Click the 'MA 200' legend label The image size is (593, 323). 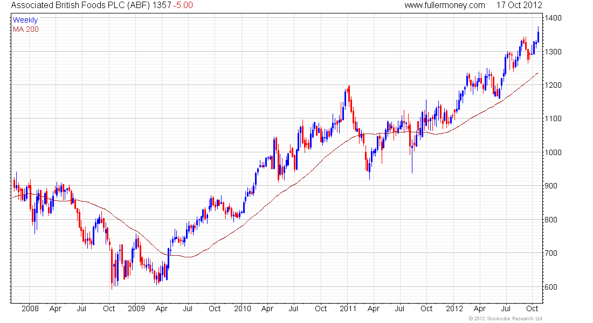tap(26, 29)
